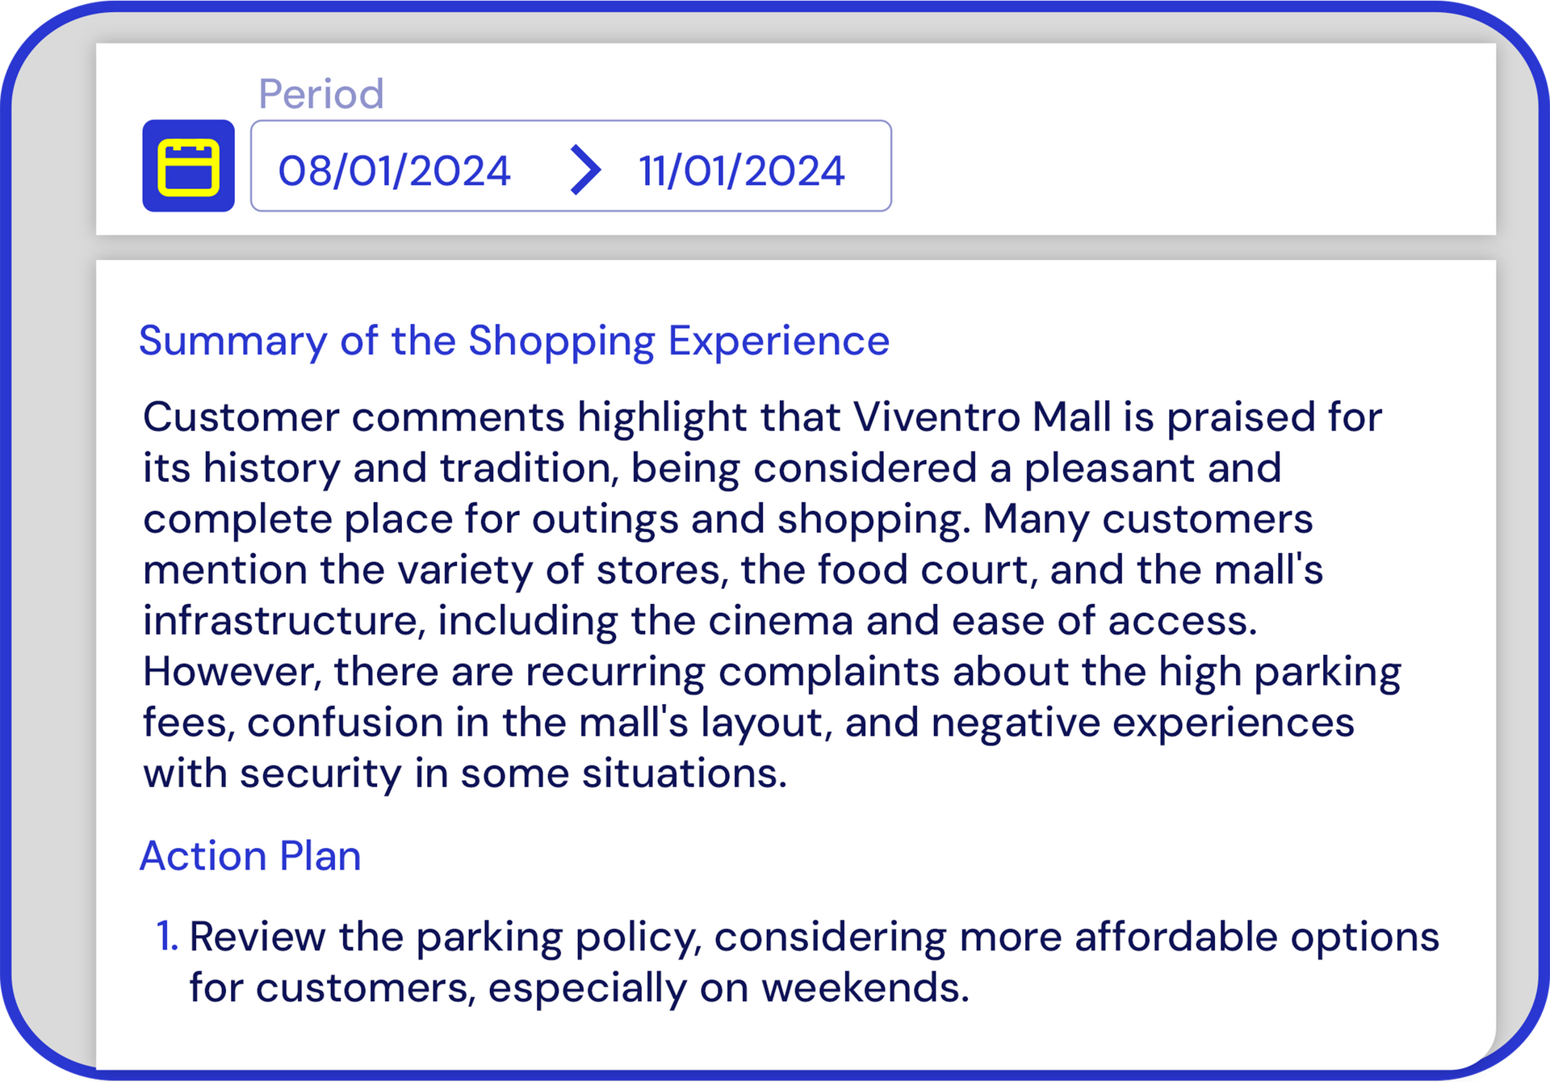1550x1082 pixels.
Task: Open the Action Plan heading
Action: click(x=250, y=855)
